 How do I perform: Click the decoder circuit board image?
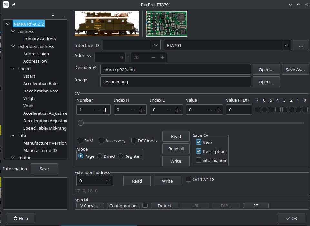click(x=166, y=24)
